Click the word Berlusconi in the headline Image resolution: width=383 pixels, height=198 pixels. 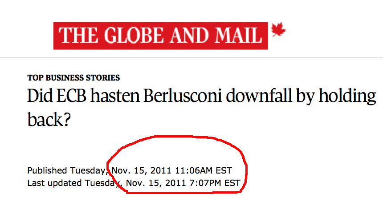point(183,96)
